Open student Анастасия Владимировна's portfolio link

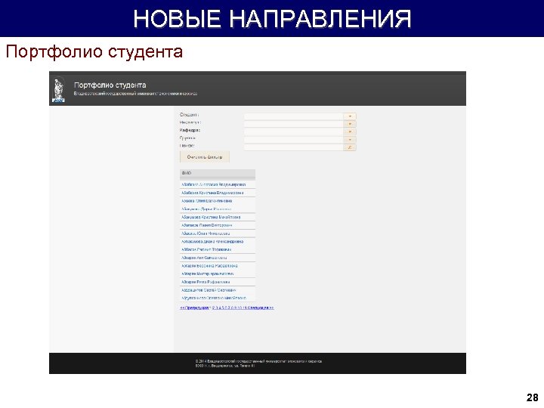tap(213, 184)
